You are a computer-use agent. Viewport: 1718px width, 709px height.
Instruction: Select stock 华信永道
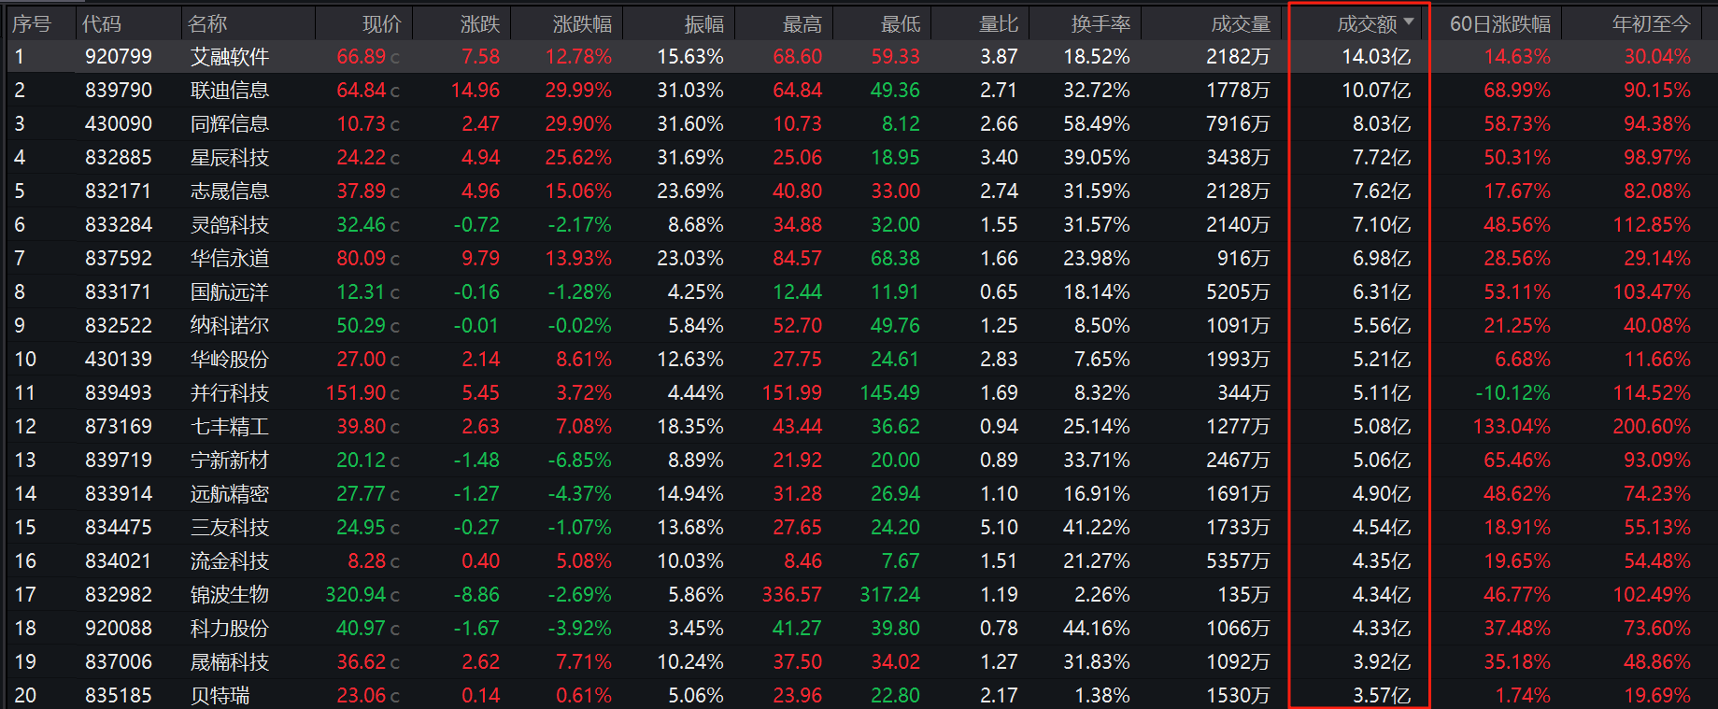click(230, 259)
